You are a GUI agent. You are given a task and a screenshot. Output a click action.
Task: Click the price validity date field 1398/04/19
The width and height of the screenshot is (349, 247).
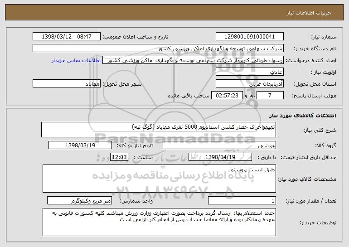point(220,157)
